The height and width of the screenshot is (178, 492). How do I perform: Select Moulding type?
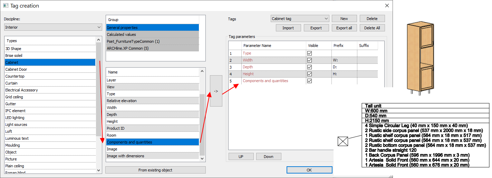pyautogui.click(x=50, y=145)
